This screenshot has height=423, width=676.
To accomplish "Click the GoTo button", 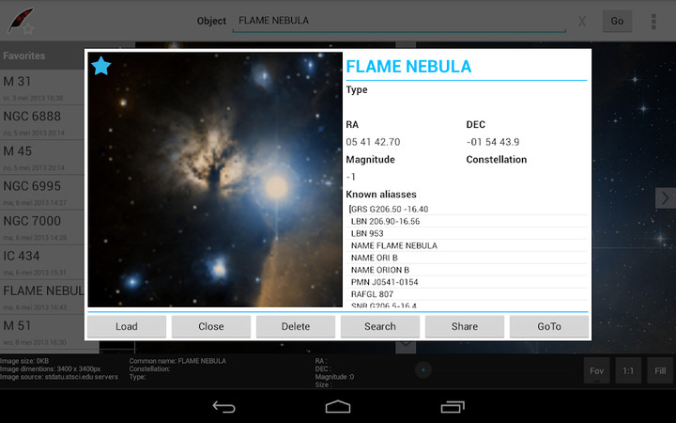I will point(549,326).
